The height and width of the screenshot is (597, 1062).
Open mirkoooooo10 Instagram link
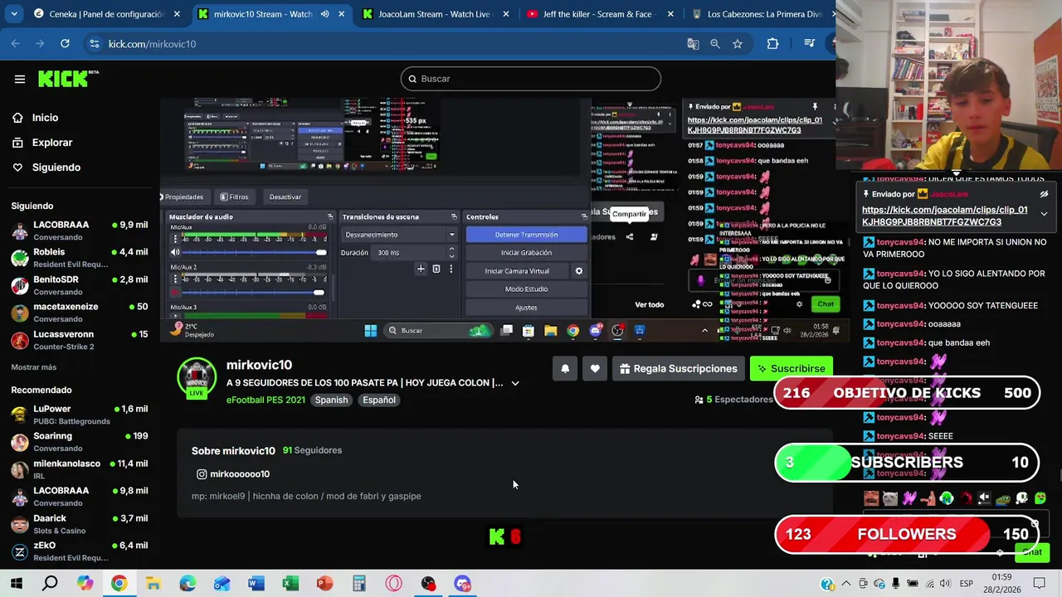(x=233, y=474)
